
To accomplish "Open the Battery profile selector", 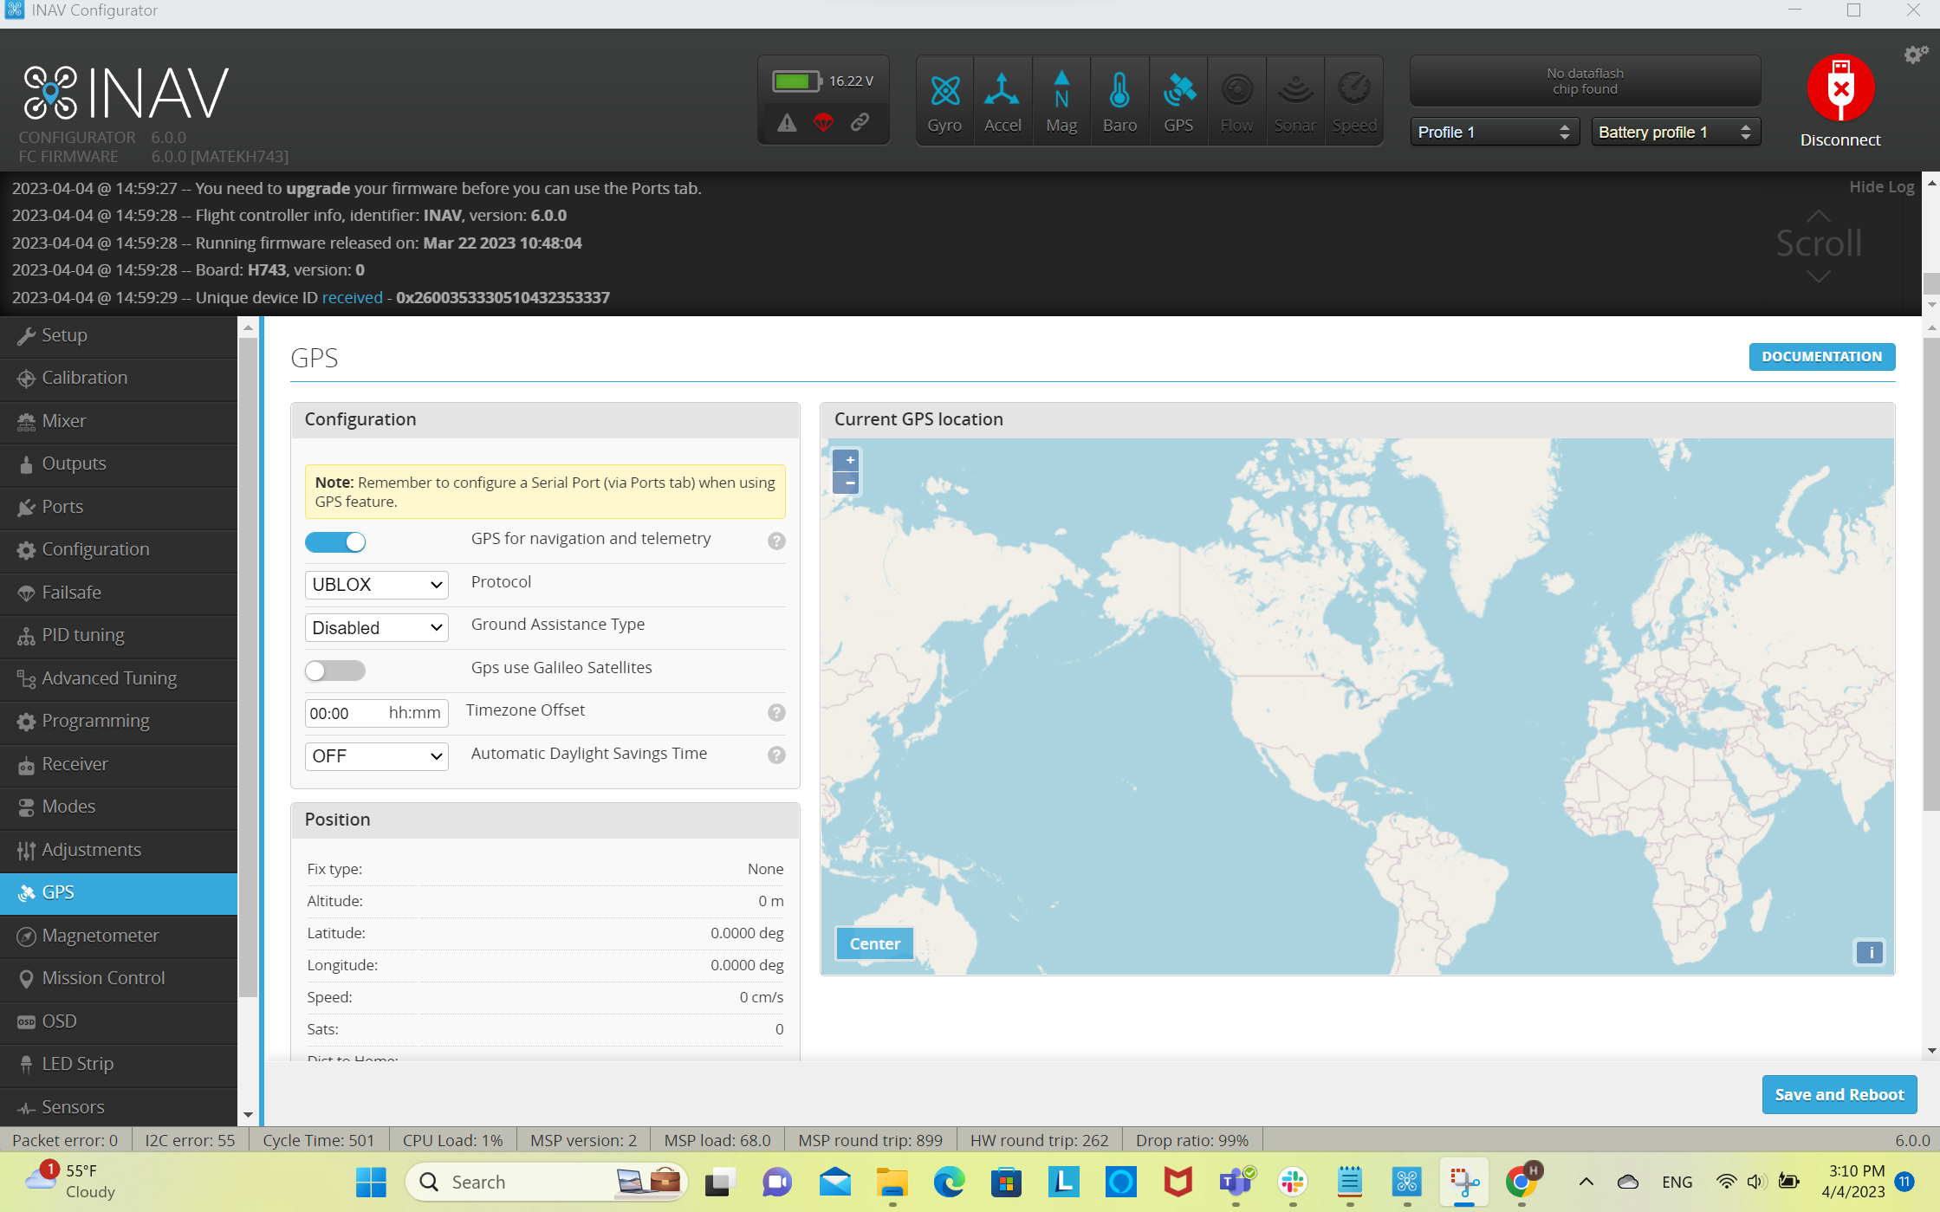I will pos(1674,131).
